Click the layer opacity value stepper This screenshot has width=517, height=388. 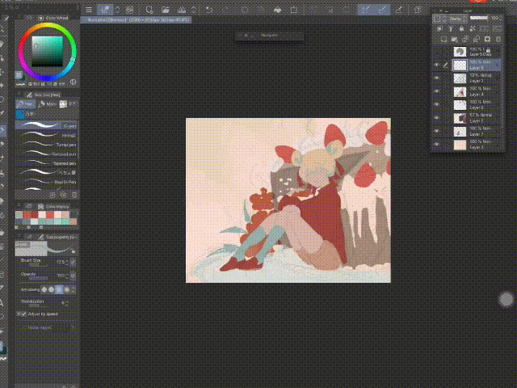pos(500,18)
